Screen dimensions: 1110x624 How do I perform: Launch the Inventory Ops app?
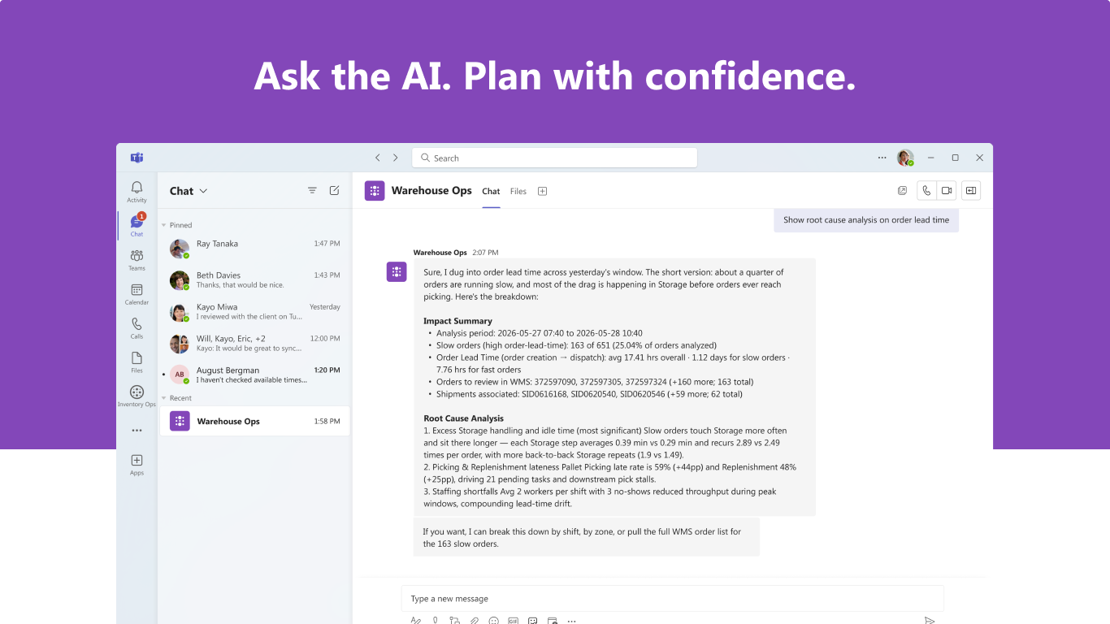coord(137,396)
